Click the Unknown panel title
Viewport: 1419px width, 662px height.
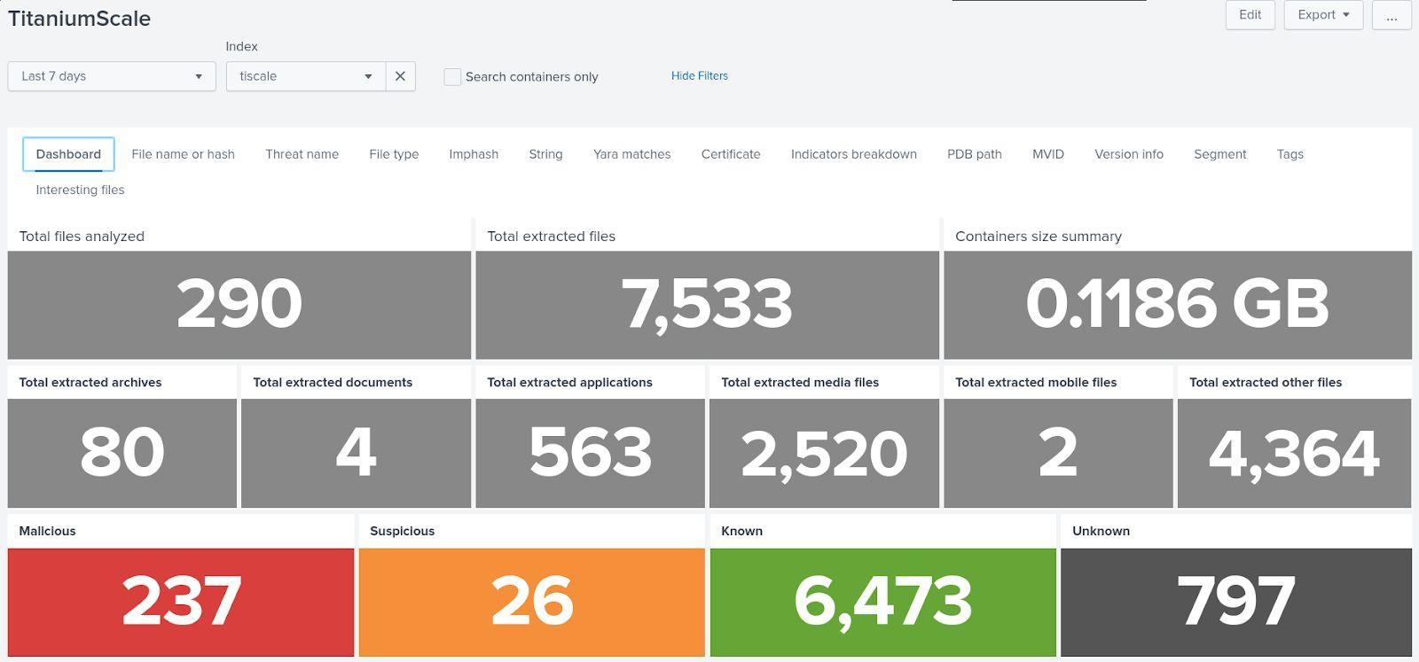(x=1101, y=531)
